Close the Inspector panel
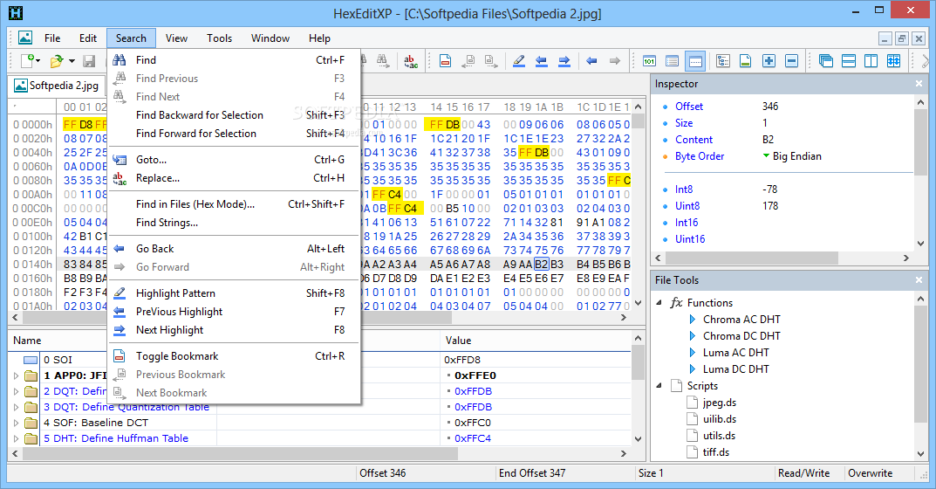Image resolution: width=936 pixels, height=489 pixels. point(919,84)
